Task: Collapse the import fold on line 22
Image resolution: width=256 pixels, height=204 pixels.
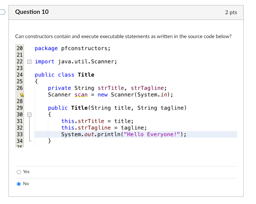Action: click(x=29, y=62)
